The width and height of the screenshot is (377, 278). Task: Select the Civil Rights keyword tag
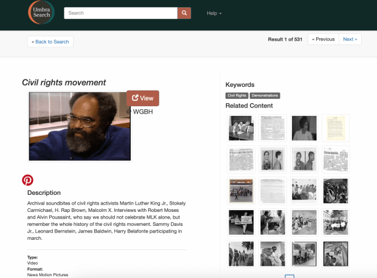[237, 95]
